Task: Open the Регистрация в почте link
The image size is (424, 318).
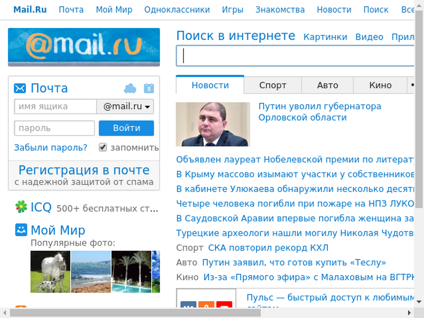Action: [x=84, y=170]
